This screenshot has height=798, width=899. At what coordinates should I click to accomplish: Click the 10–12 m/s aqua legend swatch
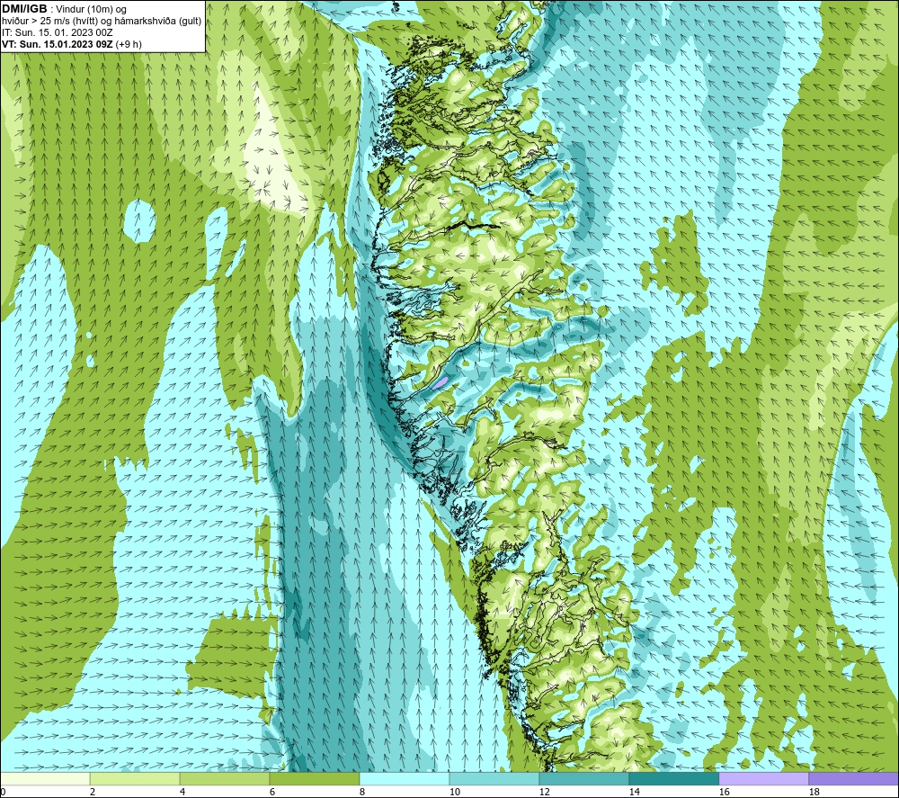tap(494, 778)
